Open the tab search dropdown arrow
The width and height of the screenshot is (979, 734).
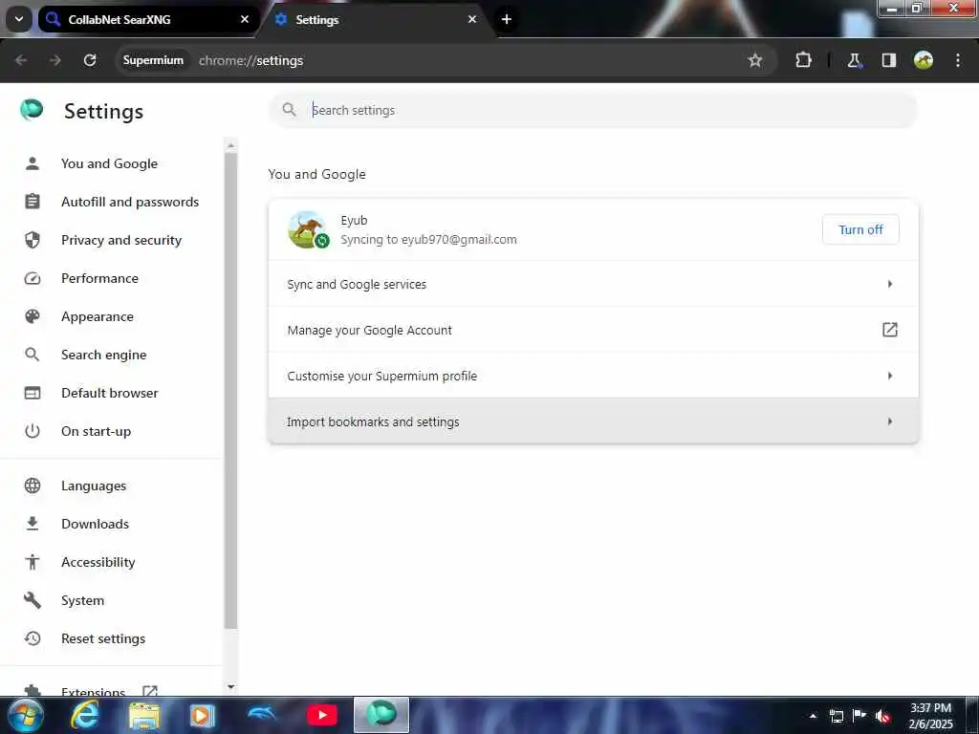(x=19, y=19)
